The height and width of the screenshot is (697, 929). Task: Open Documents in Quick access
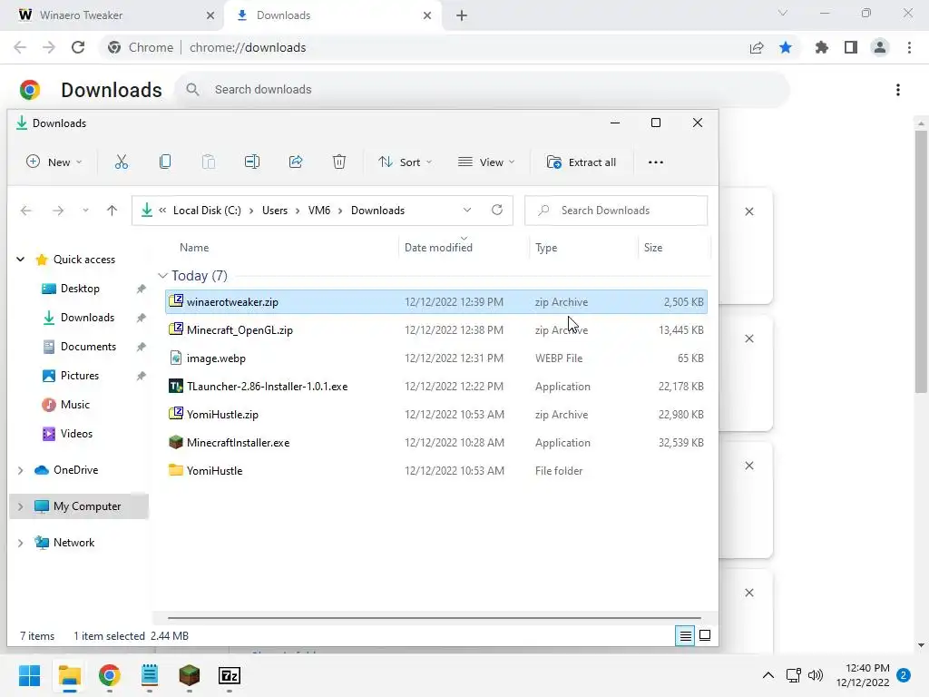88,347
